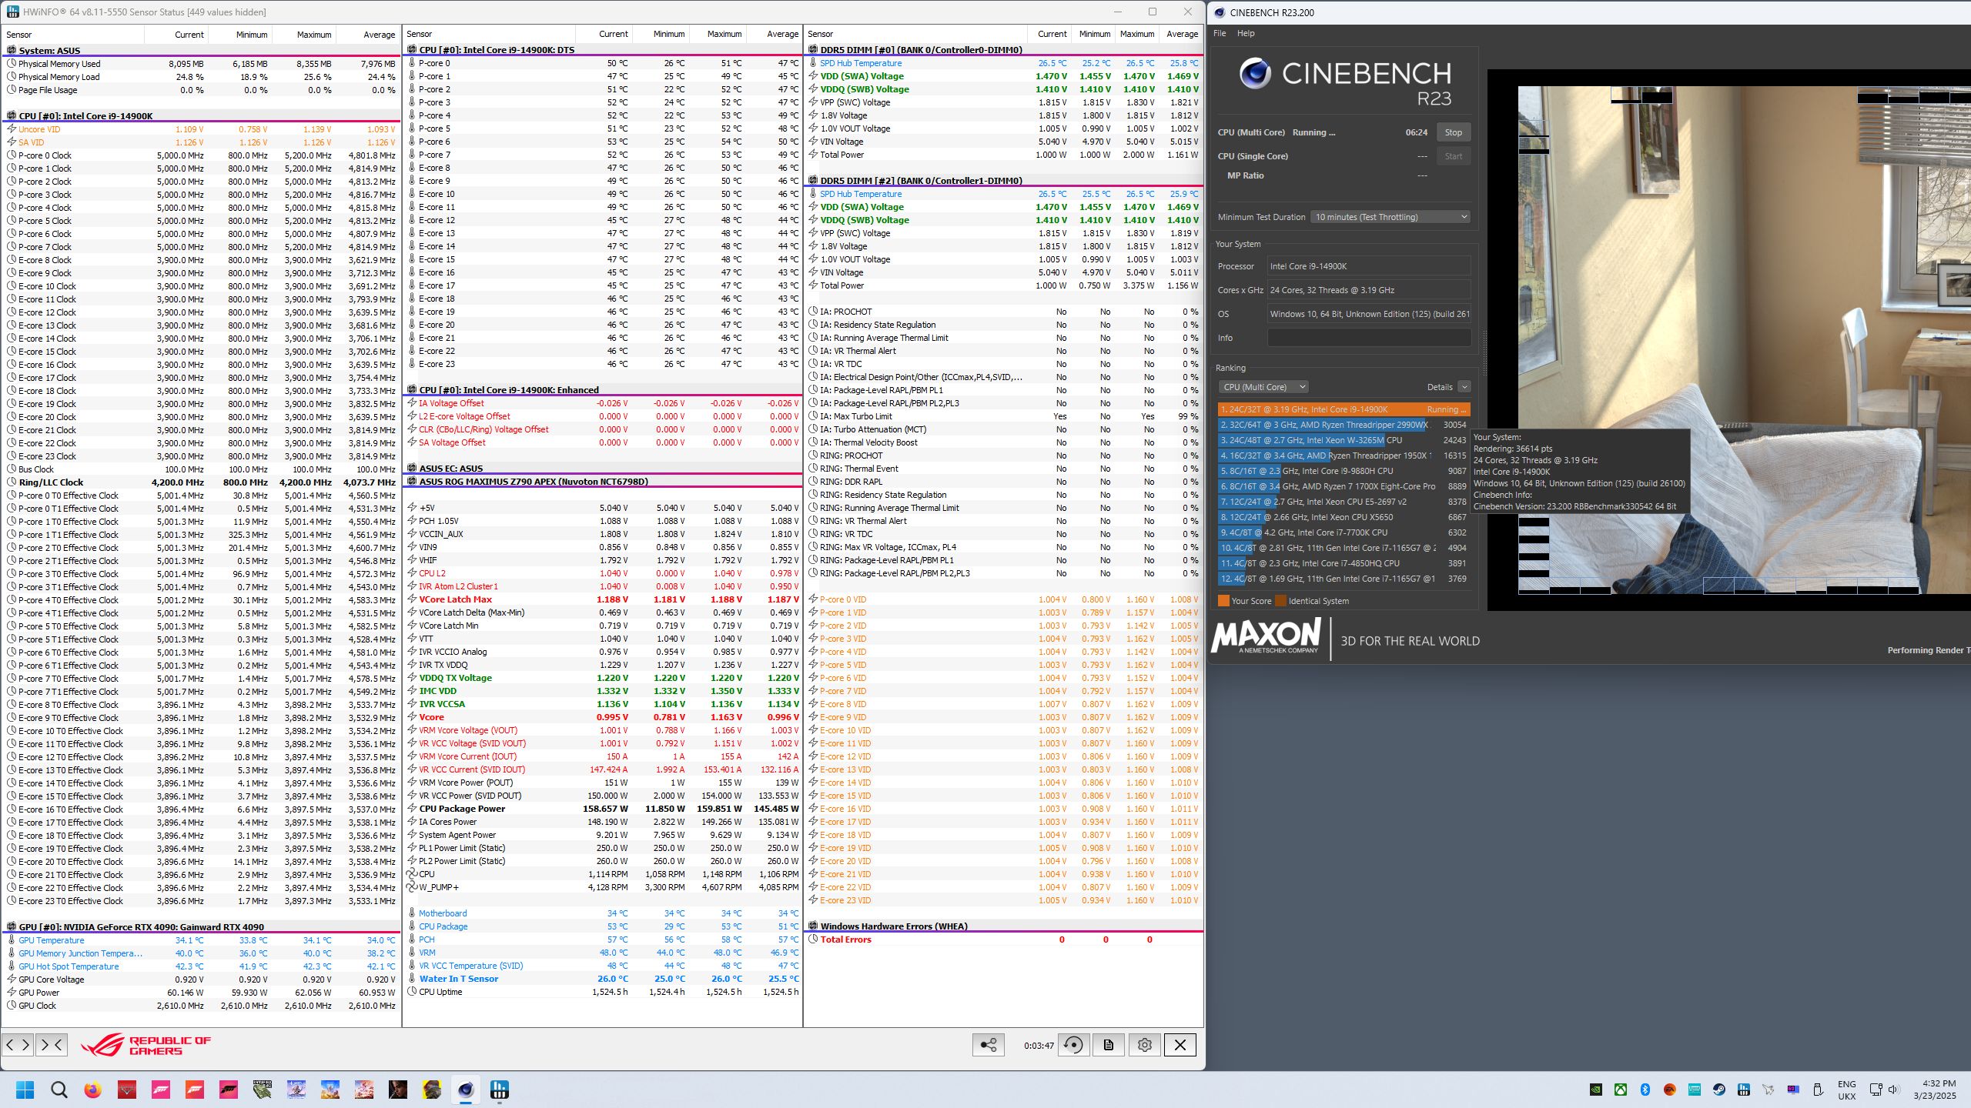Image resolution: width=1971 pixels, height=1108 pixels.
Task: Open Cinebench File menu
Action: click(x=1220, y=33)
